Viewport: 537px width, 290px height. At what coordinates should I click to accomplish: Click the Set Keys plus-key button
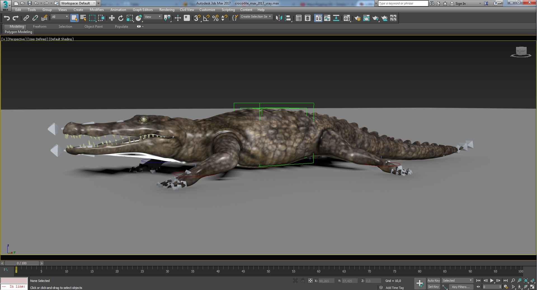click(x=420, y=284)
